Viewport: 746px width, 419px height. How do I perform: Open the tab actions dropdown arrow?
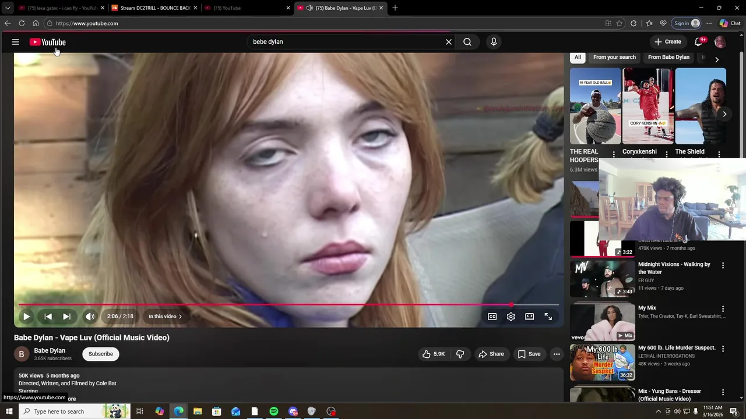coord(8,8)
